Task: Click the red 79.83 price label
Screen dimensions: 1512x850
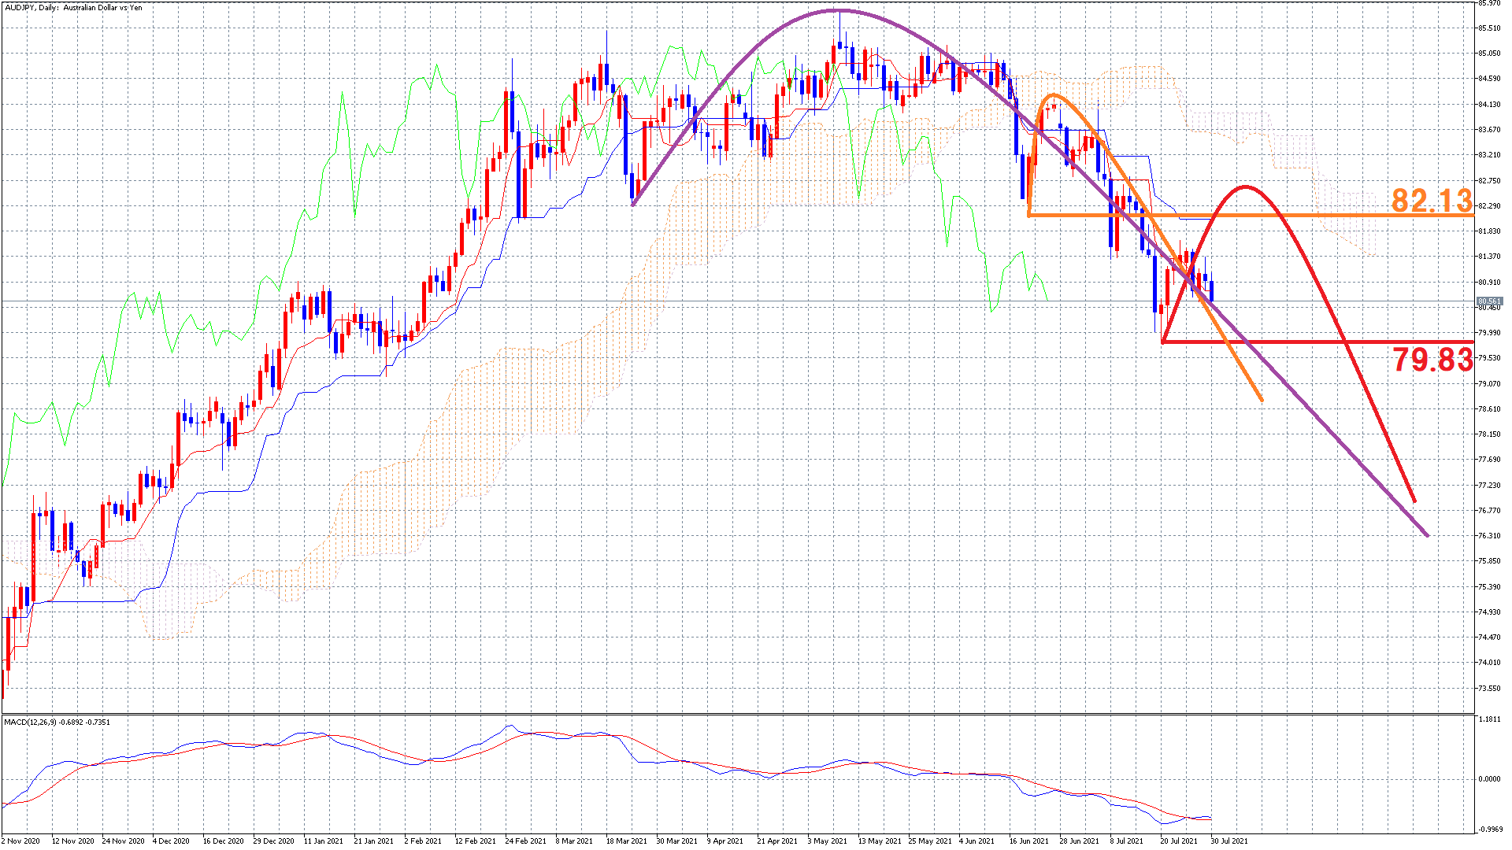Action: point(1432,360)
